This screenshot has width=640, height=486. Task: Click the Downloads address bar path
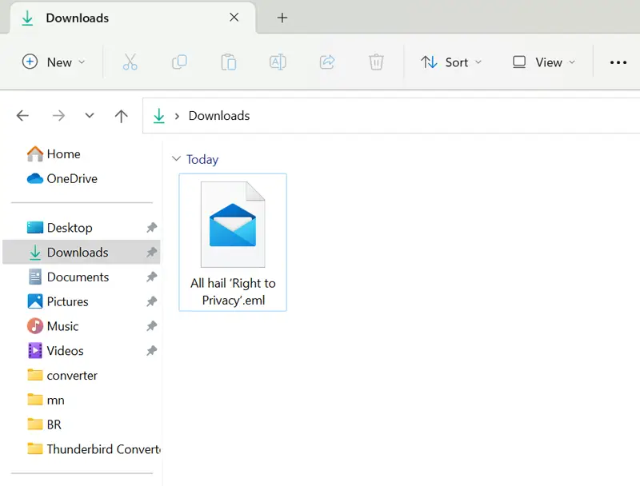click(218, 116)
